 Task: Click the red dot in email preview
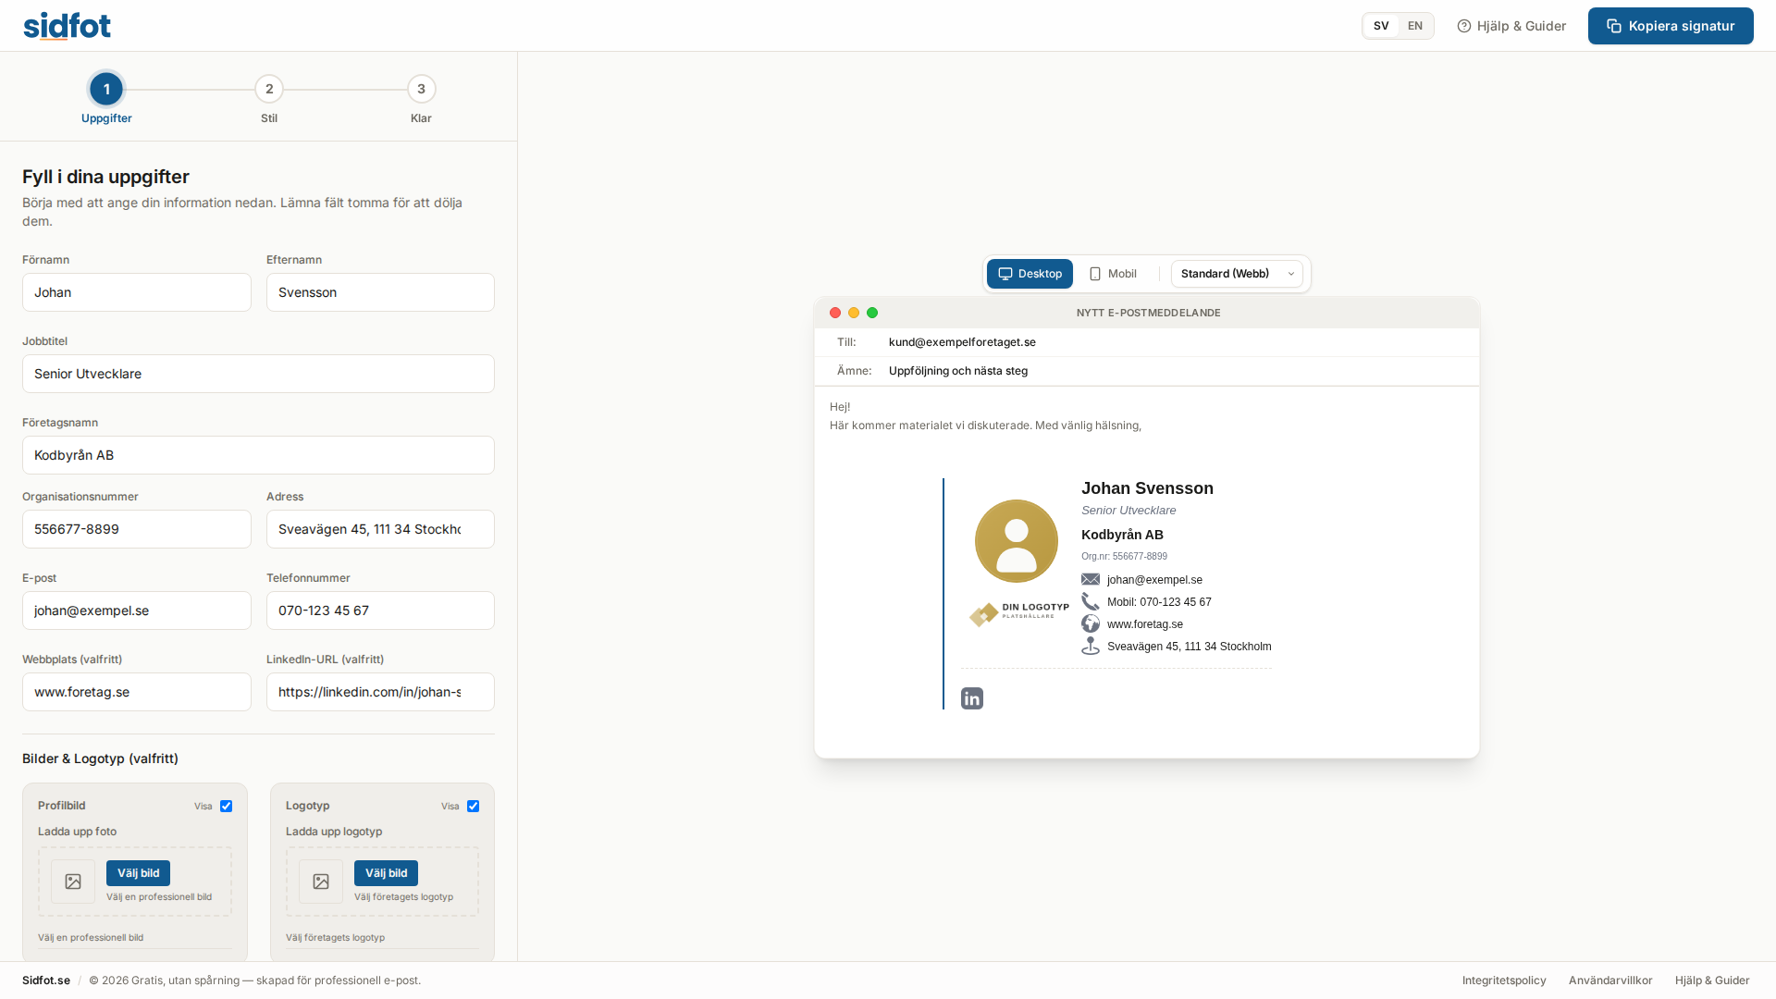pyautogui.click(x=835, y=313)
